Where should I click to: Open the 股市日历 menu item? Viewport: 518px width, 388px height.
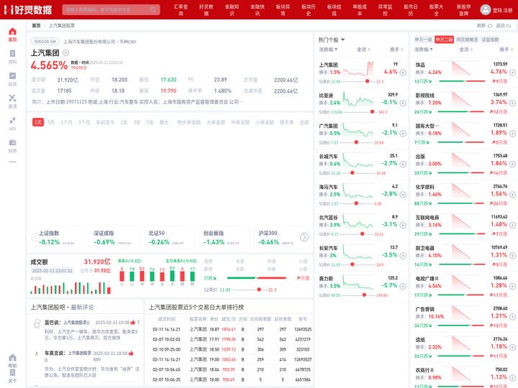click(x=411, y=10)
